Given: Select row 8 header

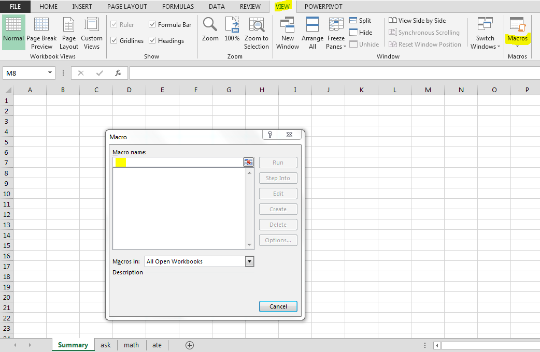Looking at the screenshot, I should [7, 173].
